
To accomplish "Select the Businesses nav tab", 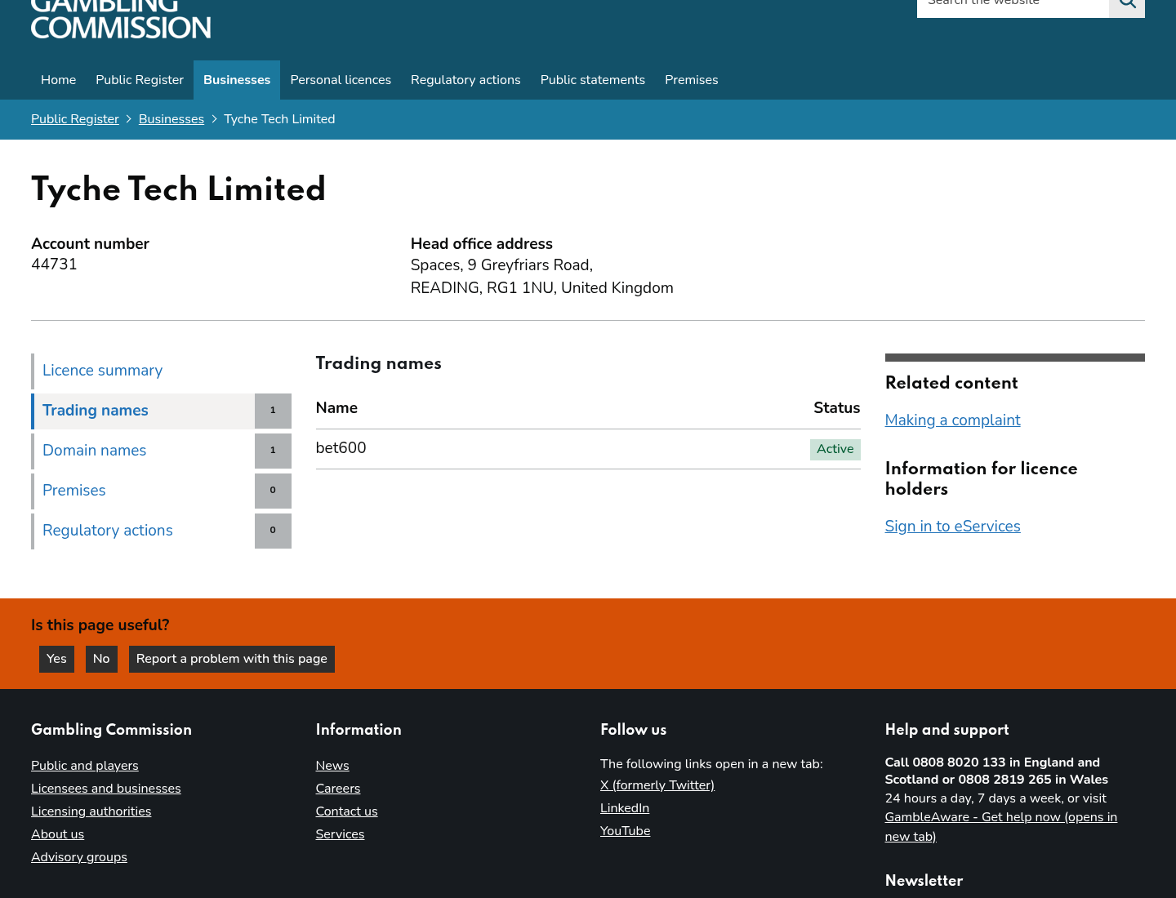I will [237, 80].
